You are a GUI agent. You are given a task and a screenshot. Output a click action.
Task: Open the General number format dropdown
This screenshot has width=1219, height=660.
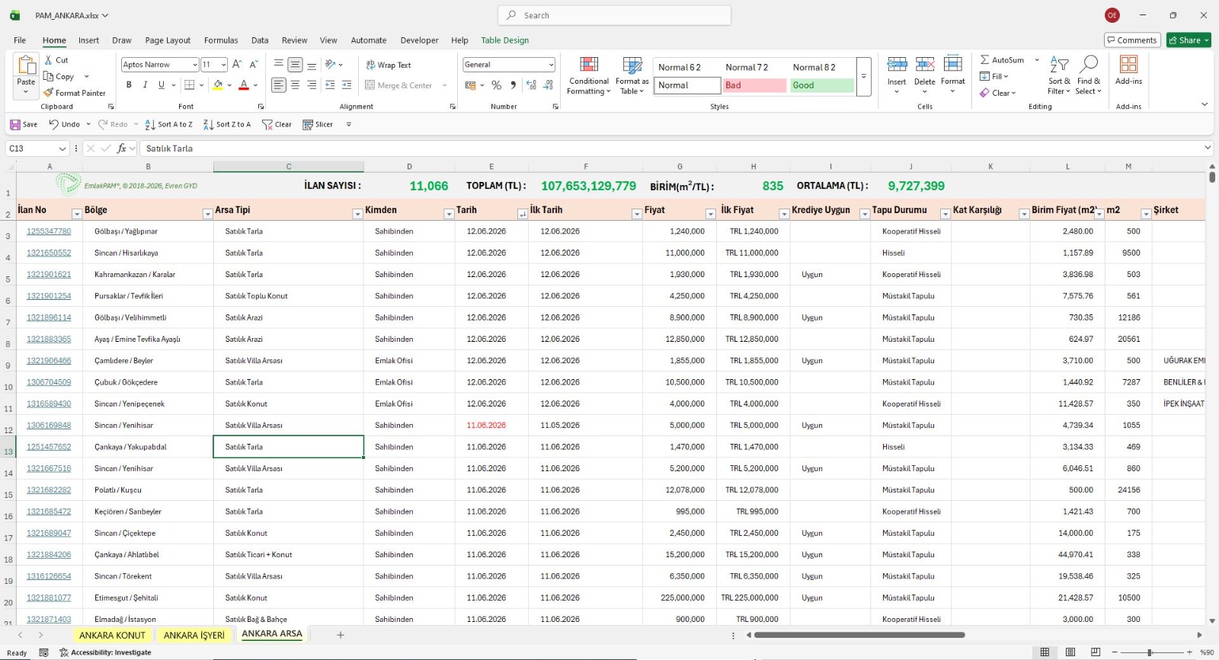551,65
